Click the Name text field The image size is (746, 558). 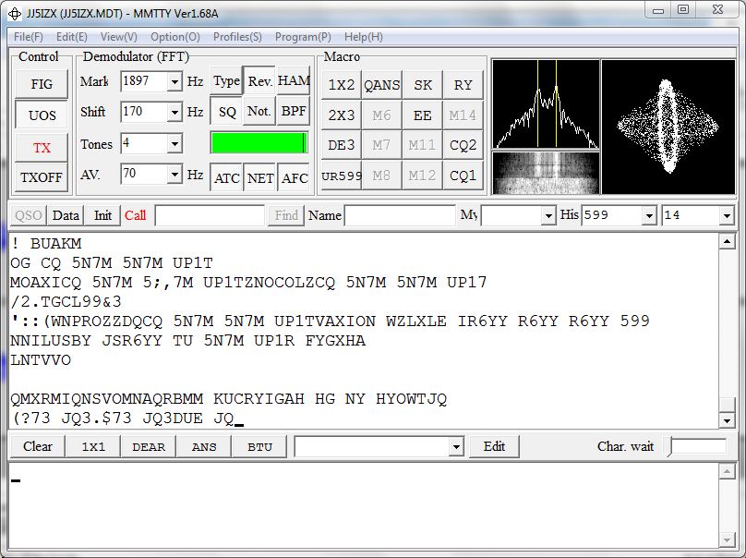[x=400, y=215]
